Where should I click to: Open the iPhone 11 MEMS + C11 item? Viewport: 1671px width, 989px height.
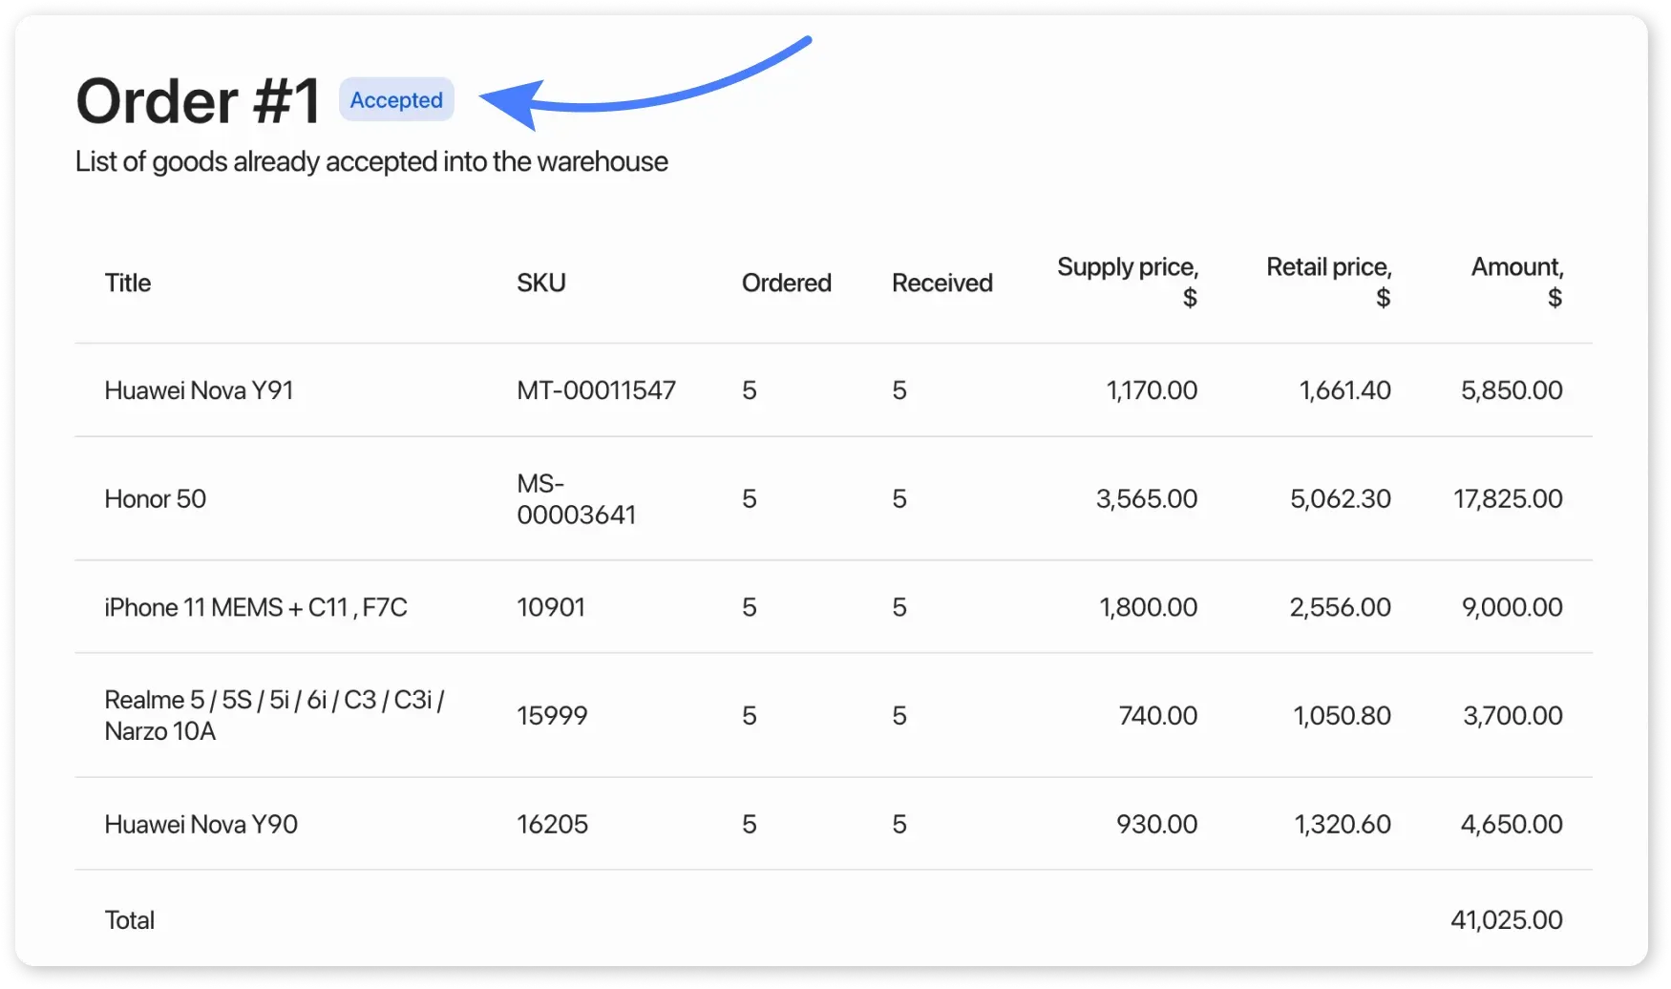point(255,608)
